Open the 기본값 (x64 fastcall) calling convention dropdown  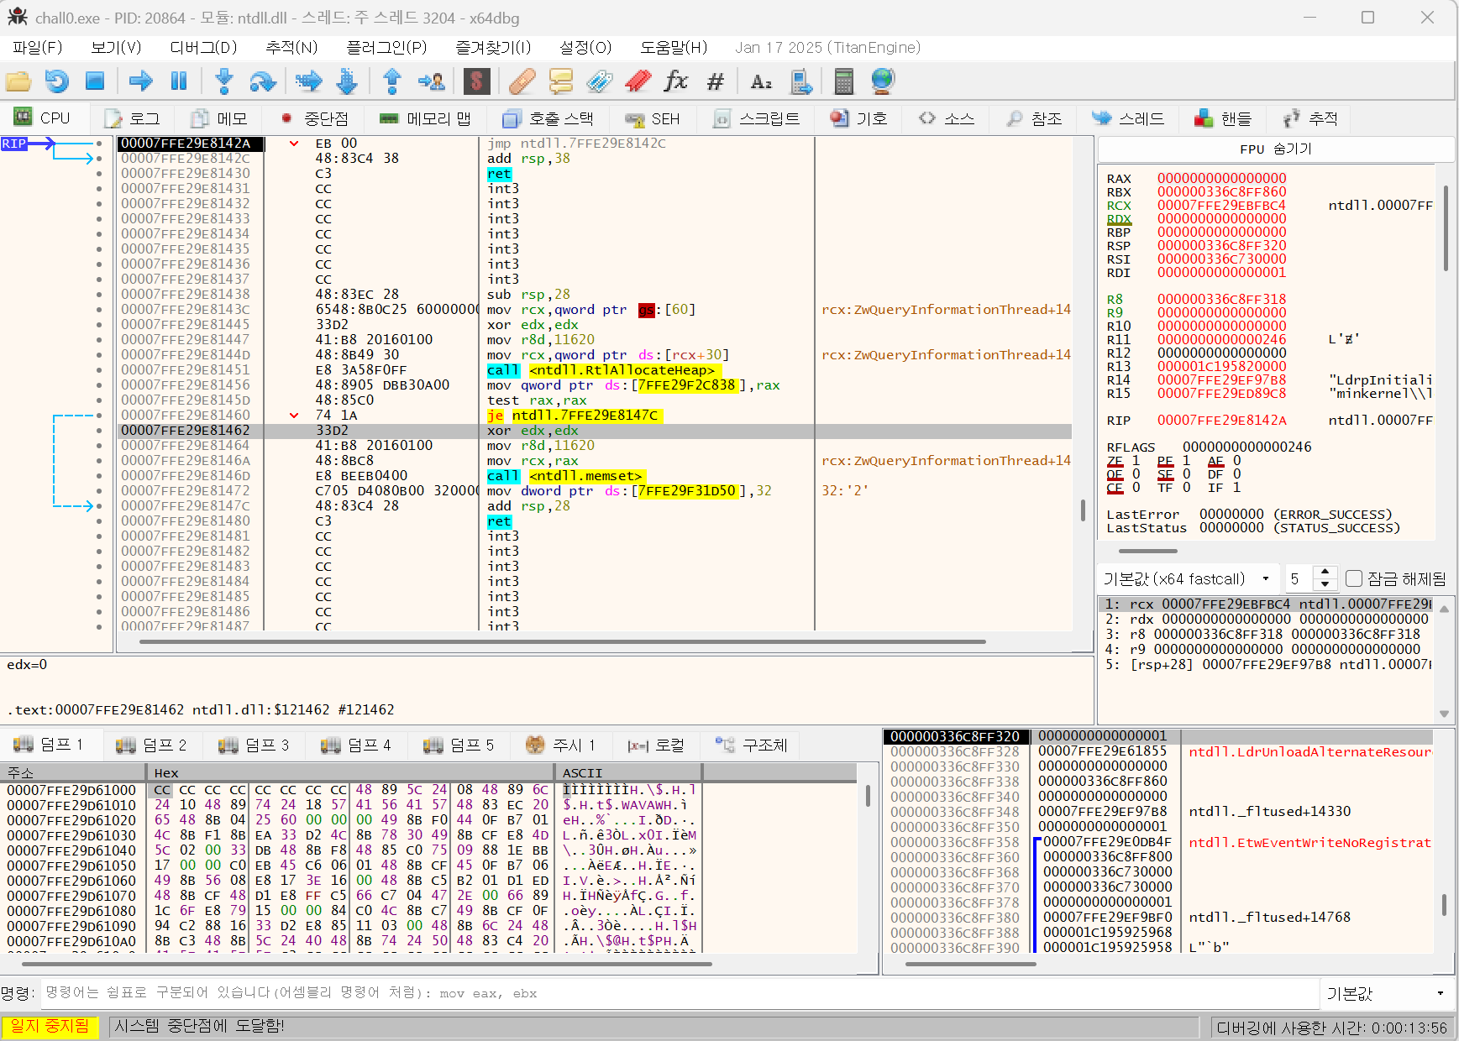tap(1185, 578)
